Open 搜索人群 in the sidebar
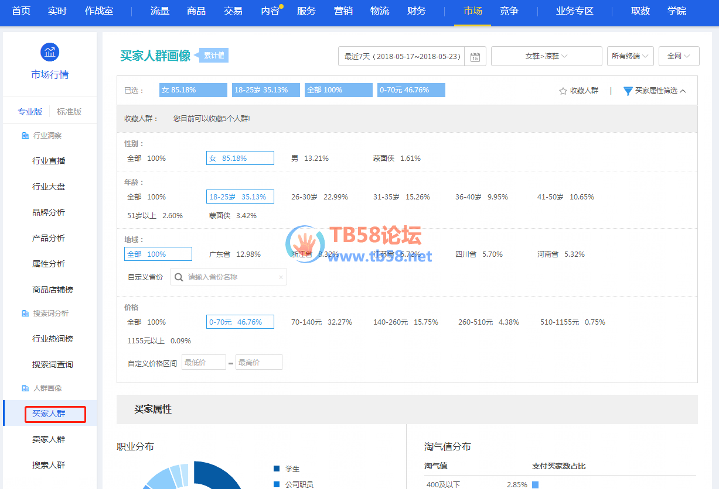Image resolution: width=719 pixels, height=489 pixels. click(x=49, y=465)
